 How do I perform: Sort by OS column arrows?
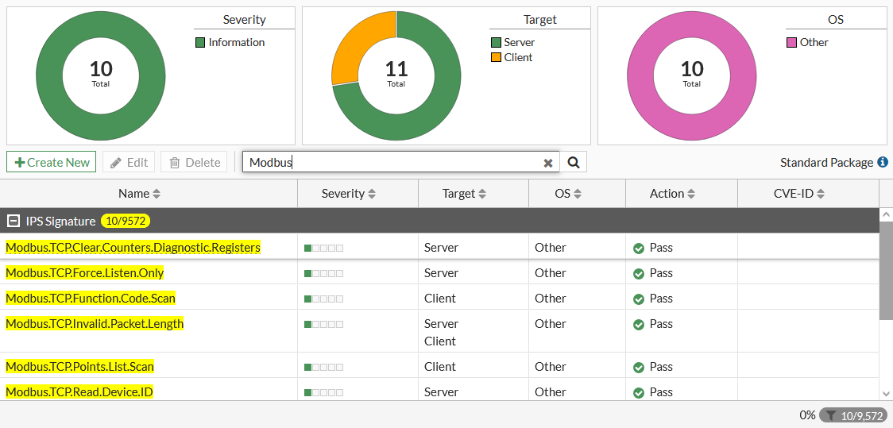[578, 194]
